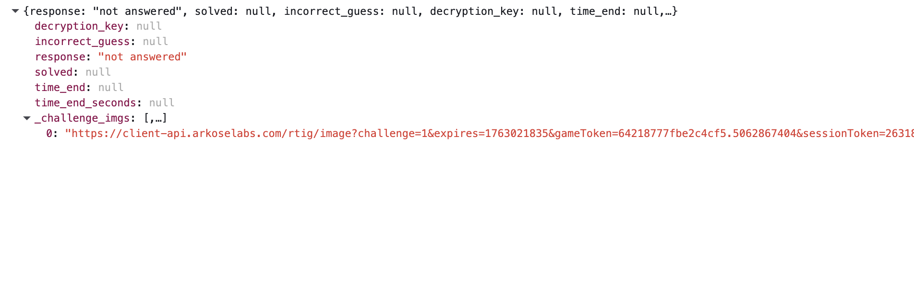This screenshot has height=297, width=914.
Task: Click the arkoselabs challenge image URL
Action: tap(480, 134)
